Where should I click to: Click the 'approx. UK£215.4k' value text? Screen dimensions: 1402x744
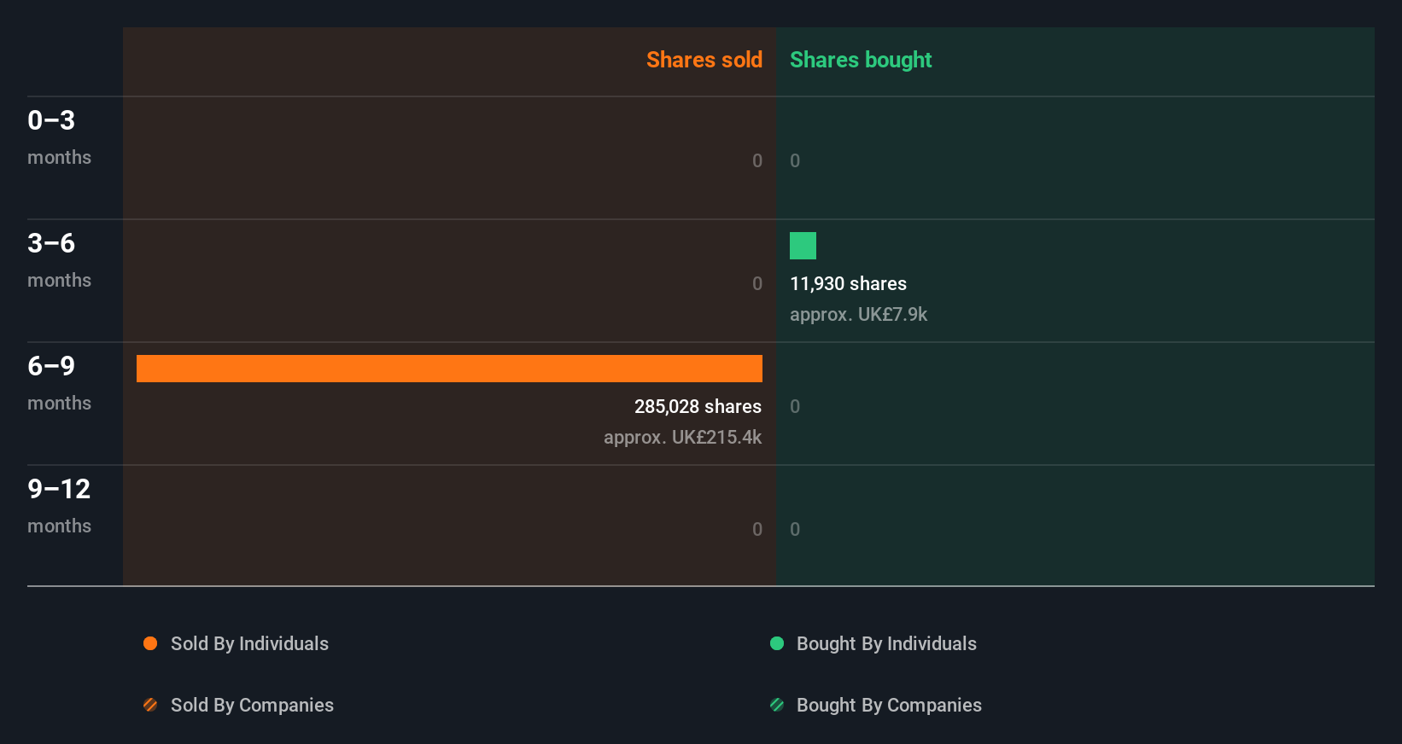[682, 438]
